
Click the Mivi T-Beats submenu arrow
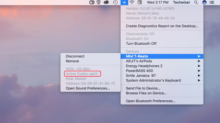coord(199,56)
